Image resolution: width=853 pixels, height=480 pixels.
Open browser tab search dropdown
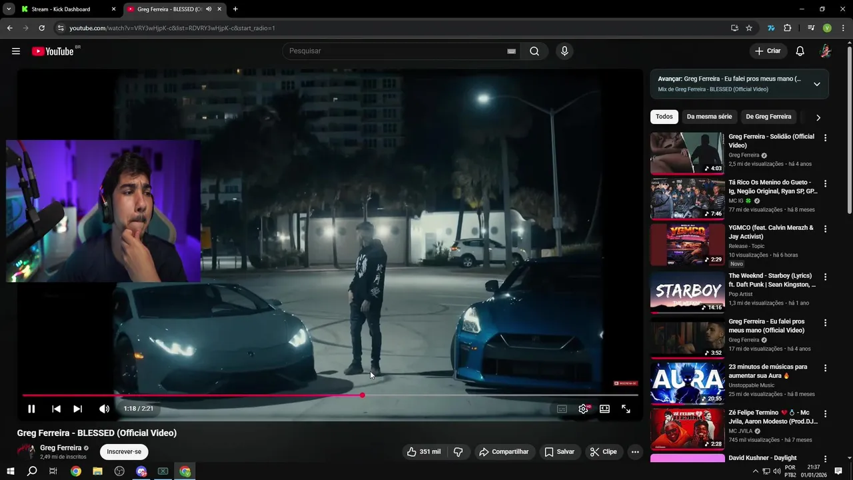click(9, 9)
